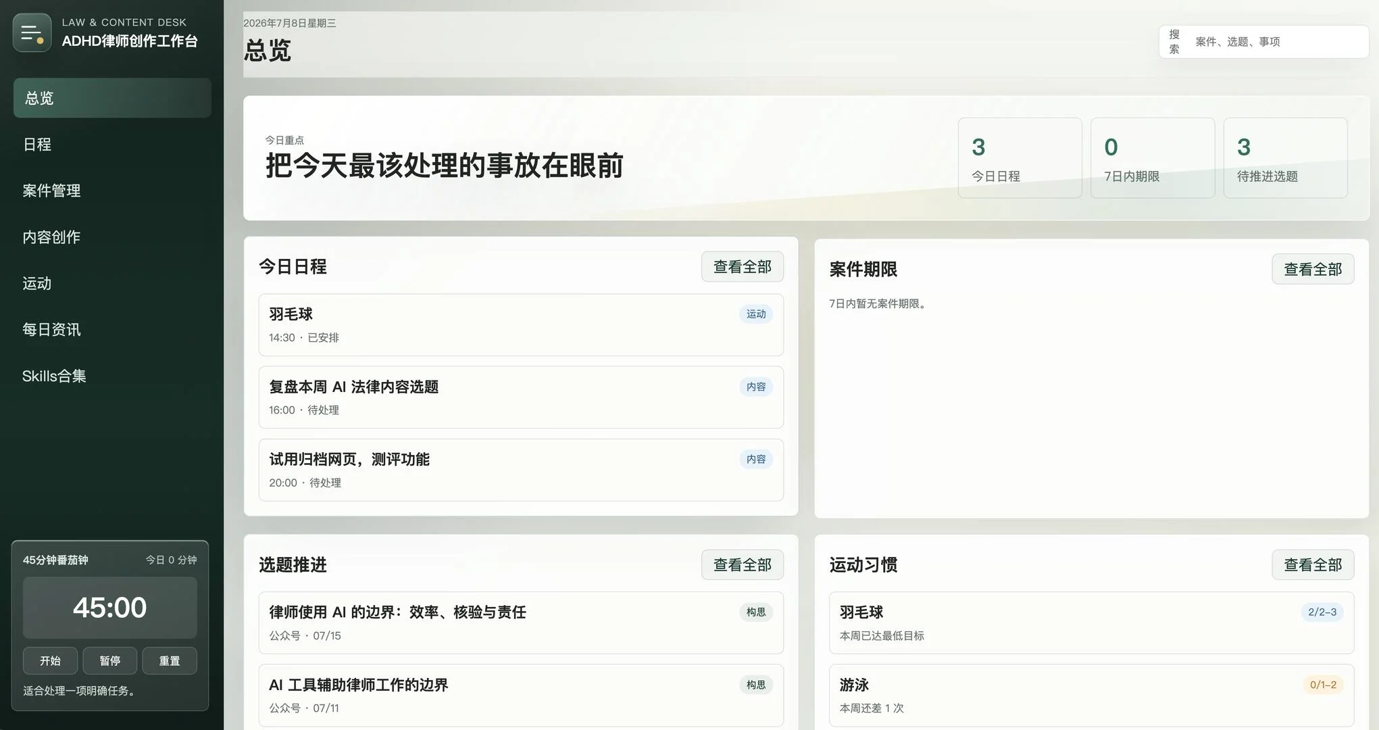
Task: Open 内容创作 section
Action: pyautogui.click(x=112, y=237)
